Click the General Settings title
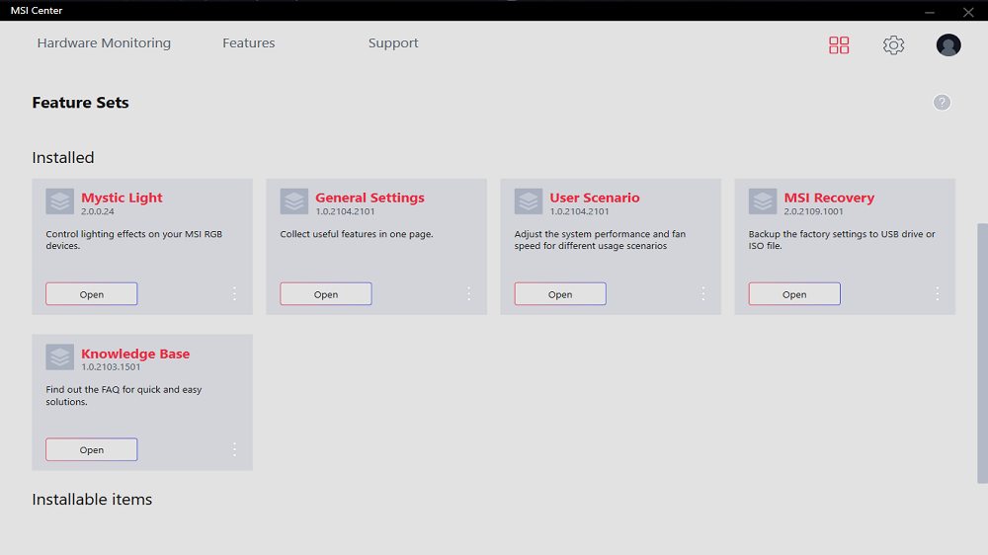The height and width of the screenshot is (555, 988). pyautogui.click(x=370, y=198)
